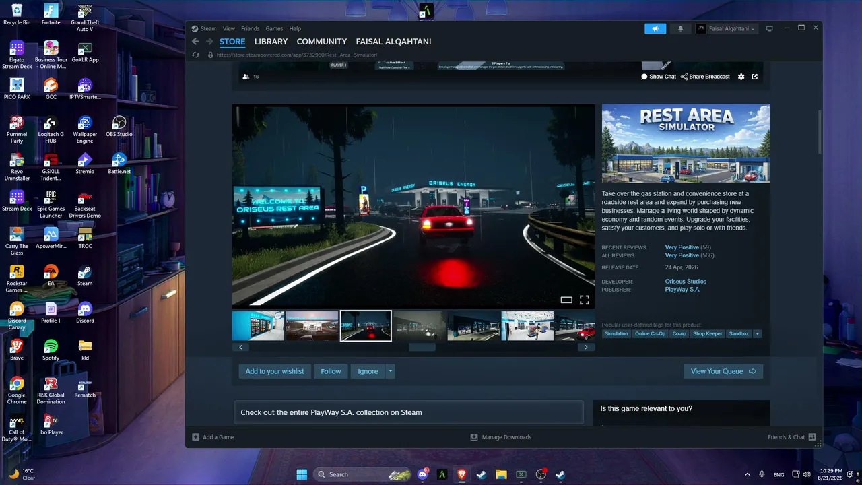This screenshot has height=485, width=862.
Task: Open the Sandbox tag
Action: tap(739, 333)
